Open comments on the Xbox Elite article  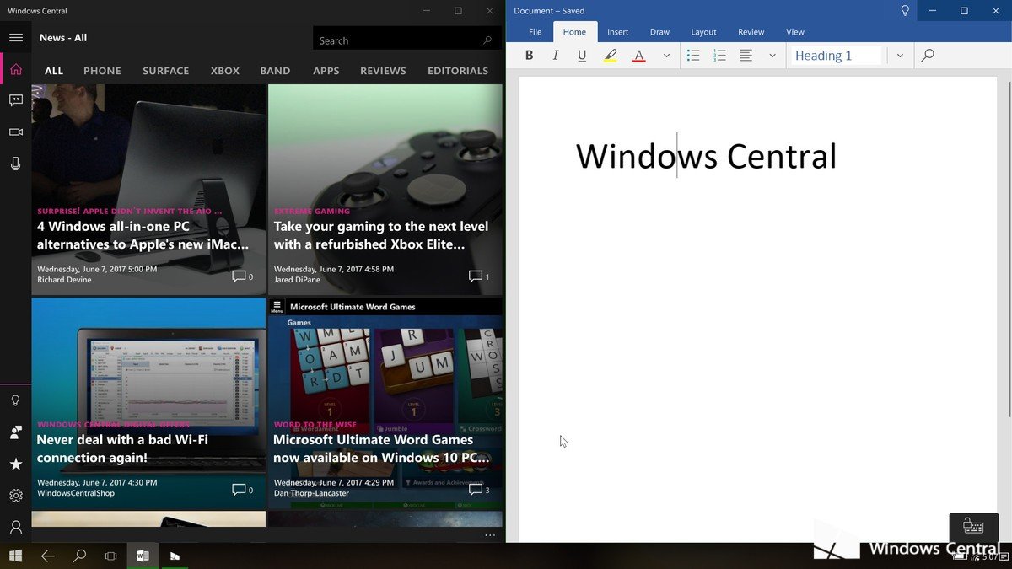[479, 276]
